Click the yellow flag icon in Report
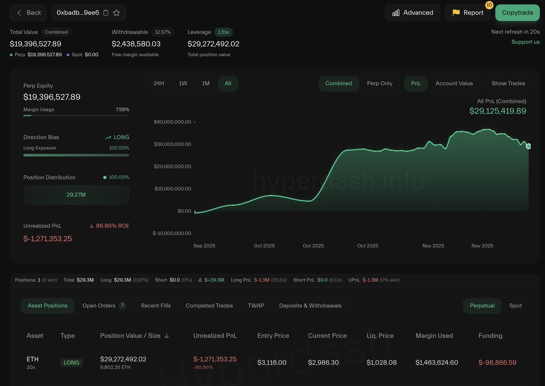545x386 pixels. click(x=456, y=13)
